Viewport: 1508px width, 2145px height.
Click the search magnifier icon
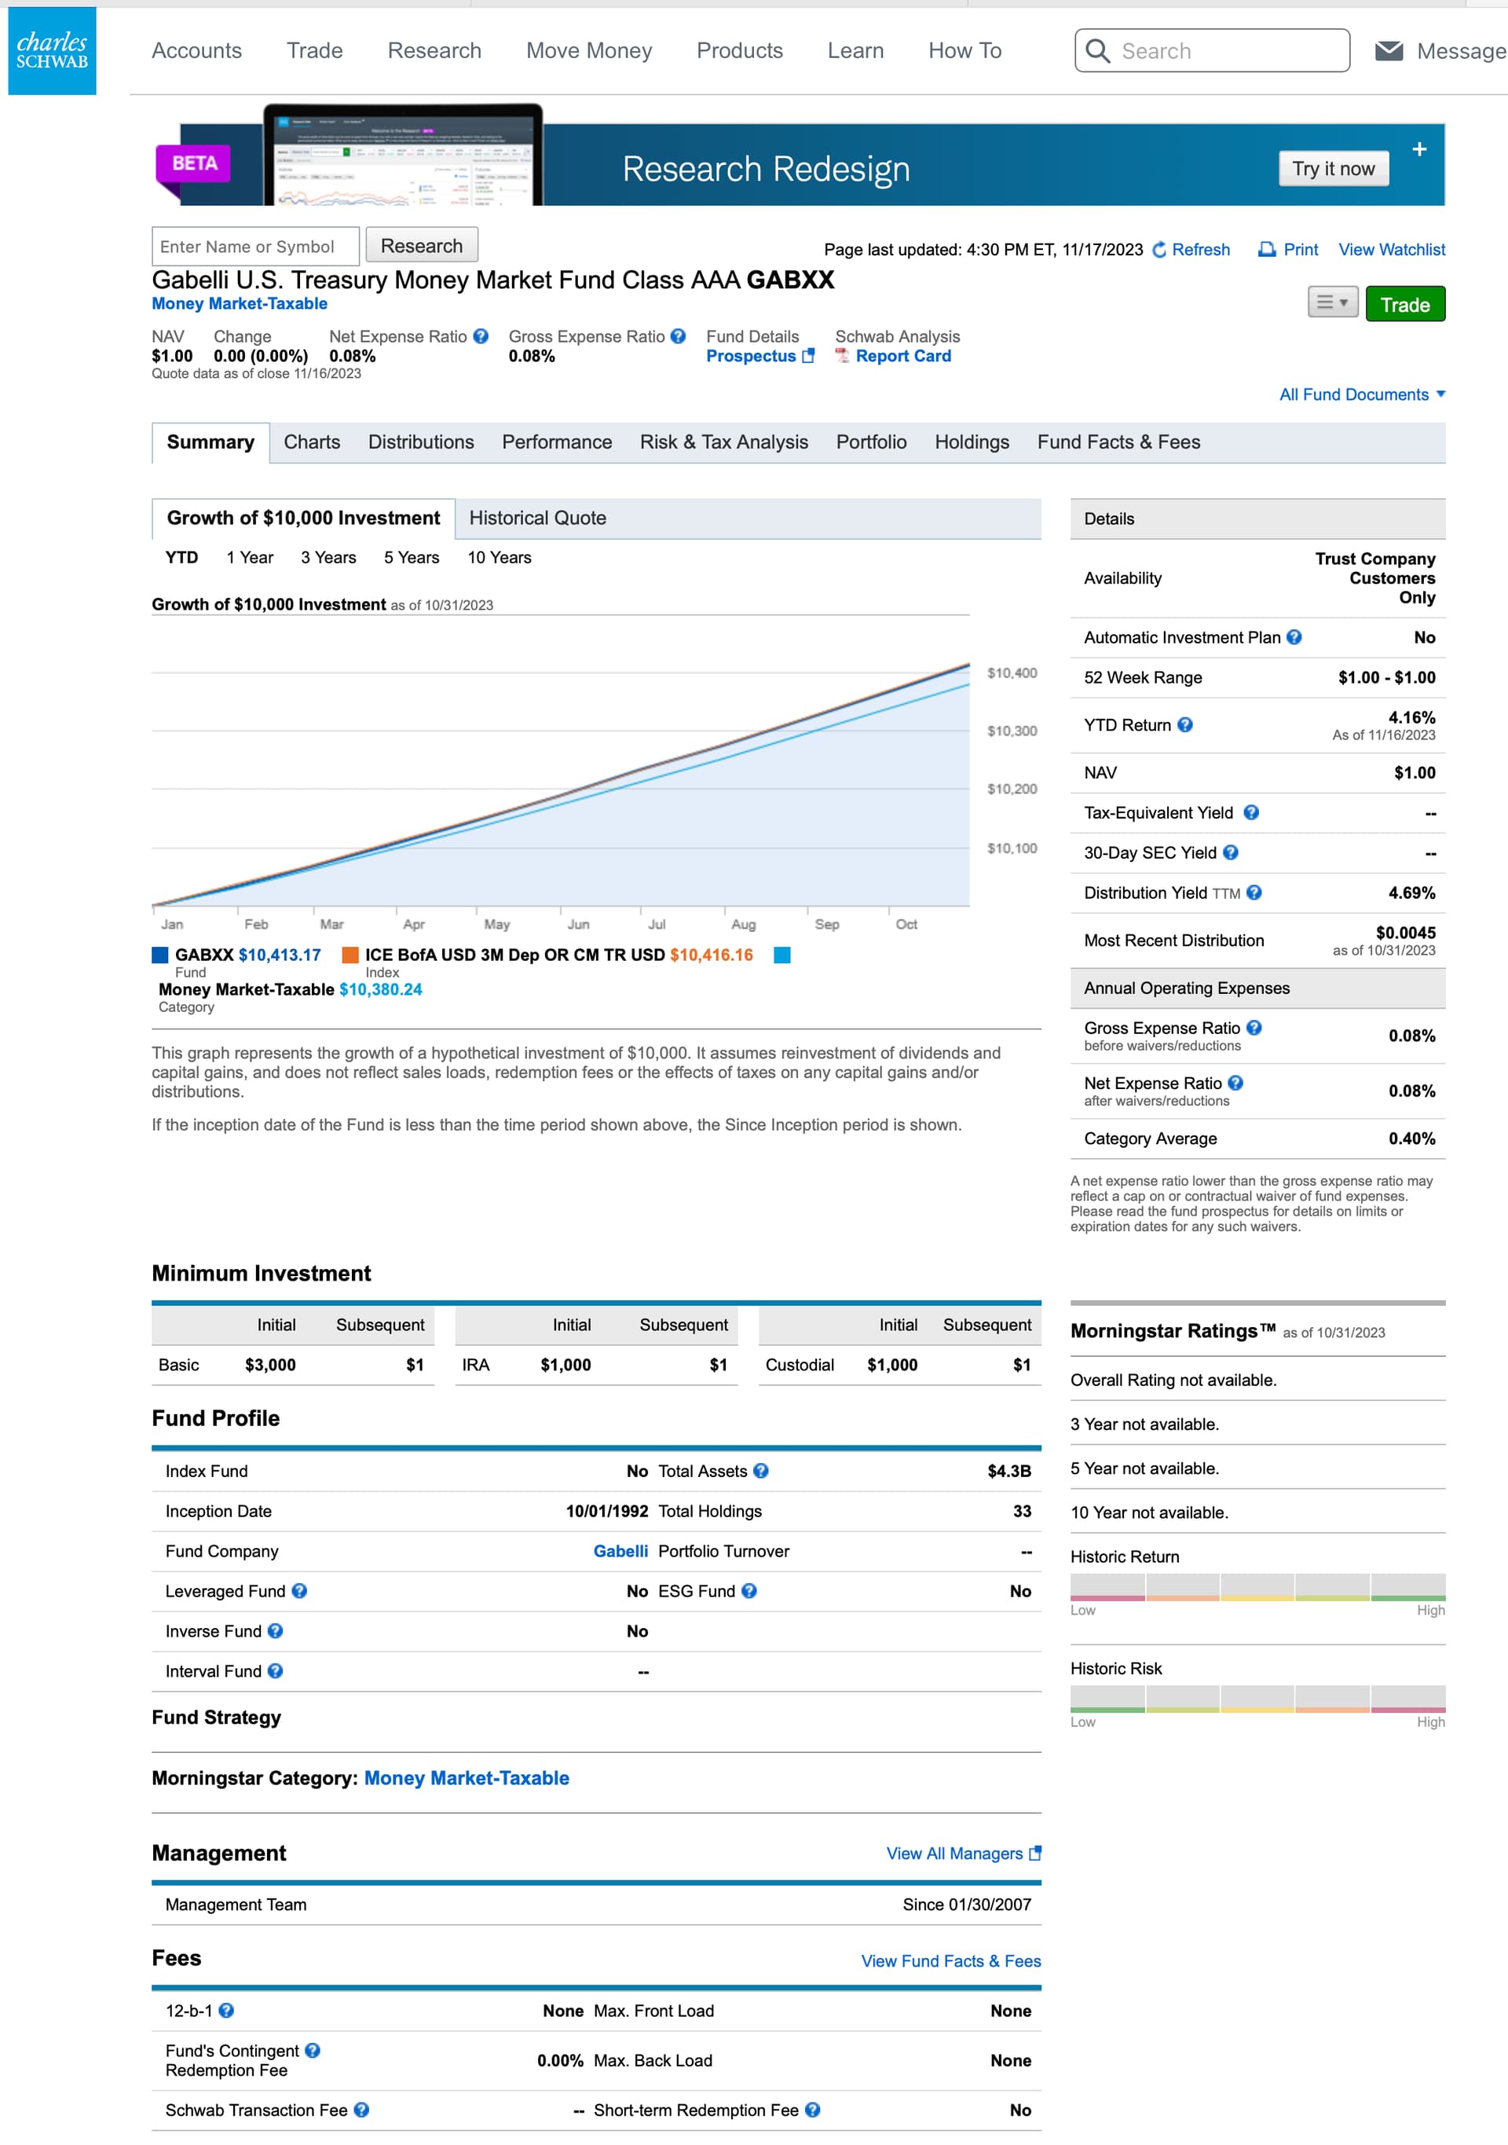pos(1098,50)
